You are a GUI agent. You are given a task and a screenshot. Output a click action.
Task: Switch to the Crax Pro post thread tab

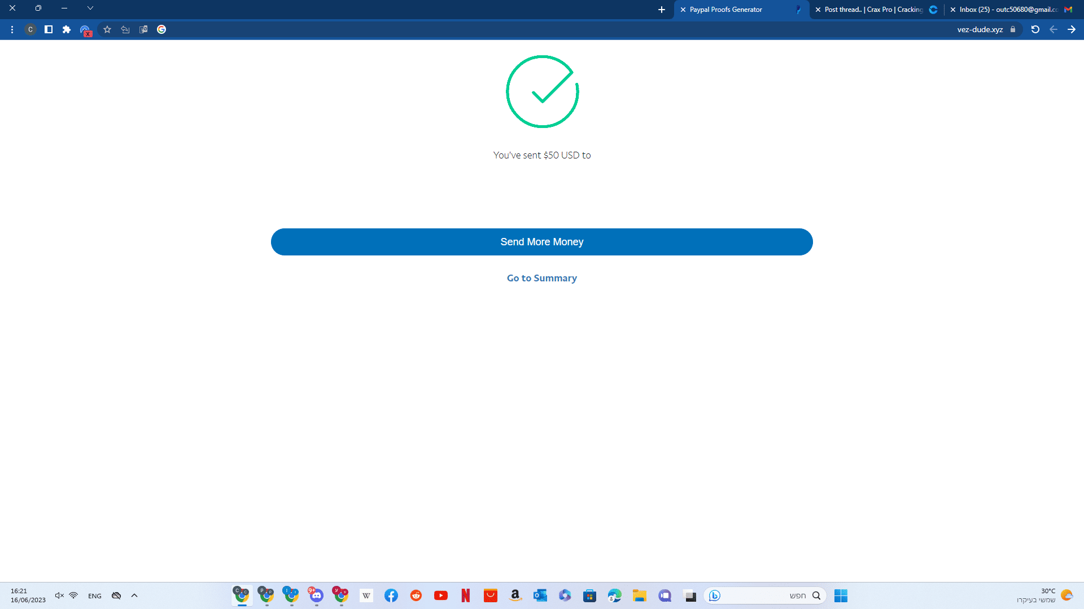[x=873, y=10]
